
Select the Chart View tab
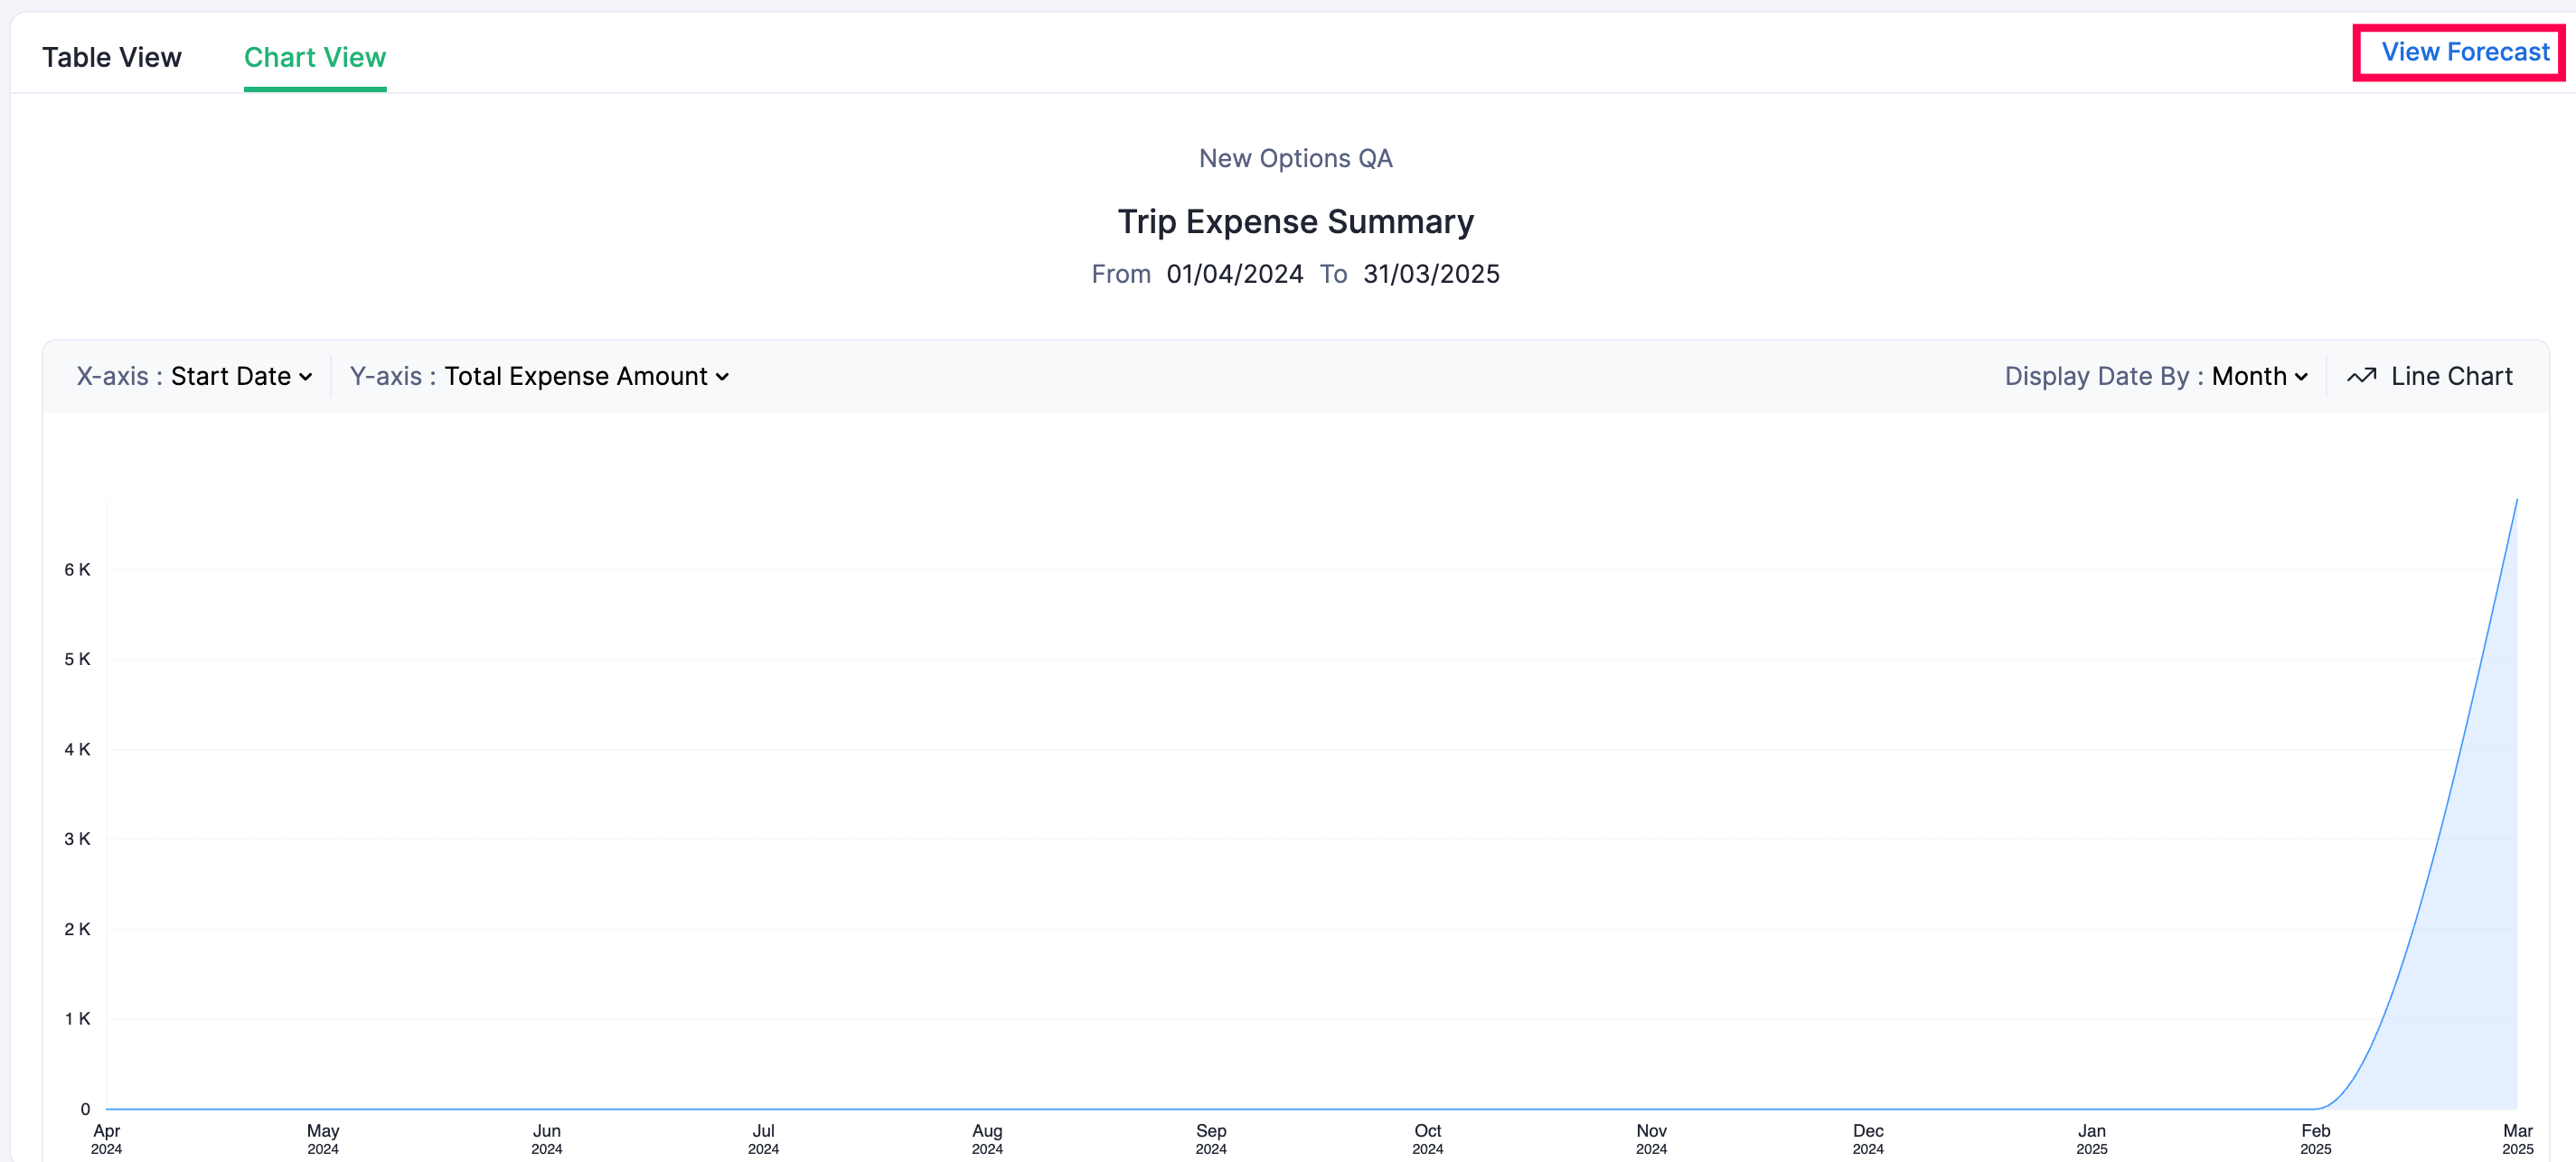click(x=315, y=57)
